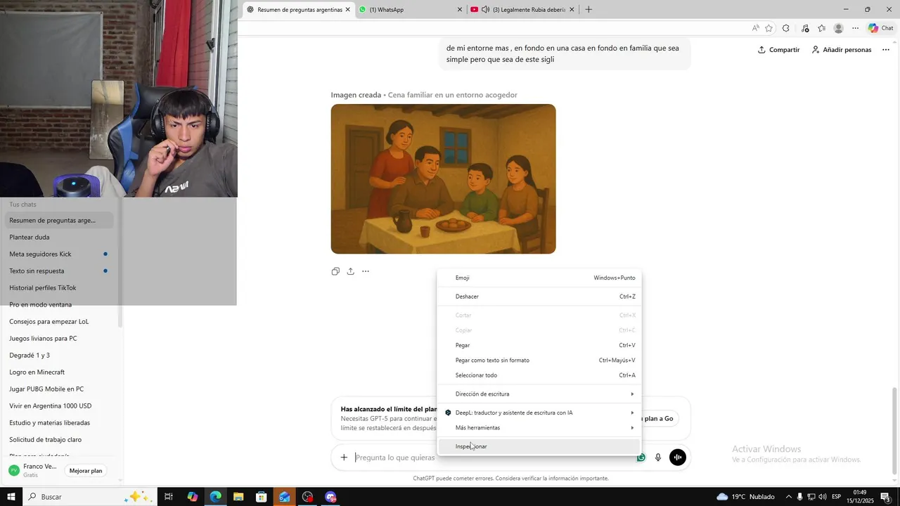Open the notifications center icon
The image size is (900, 506).
tap(885, 497)
